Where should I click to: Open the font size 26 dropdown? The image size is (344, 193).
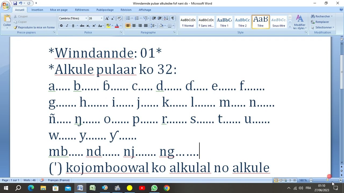click(102, 18)
